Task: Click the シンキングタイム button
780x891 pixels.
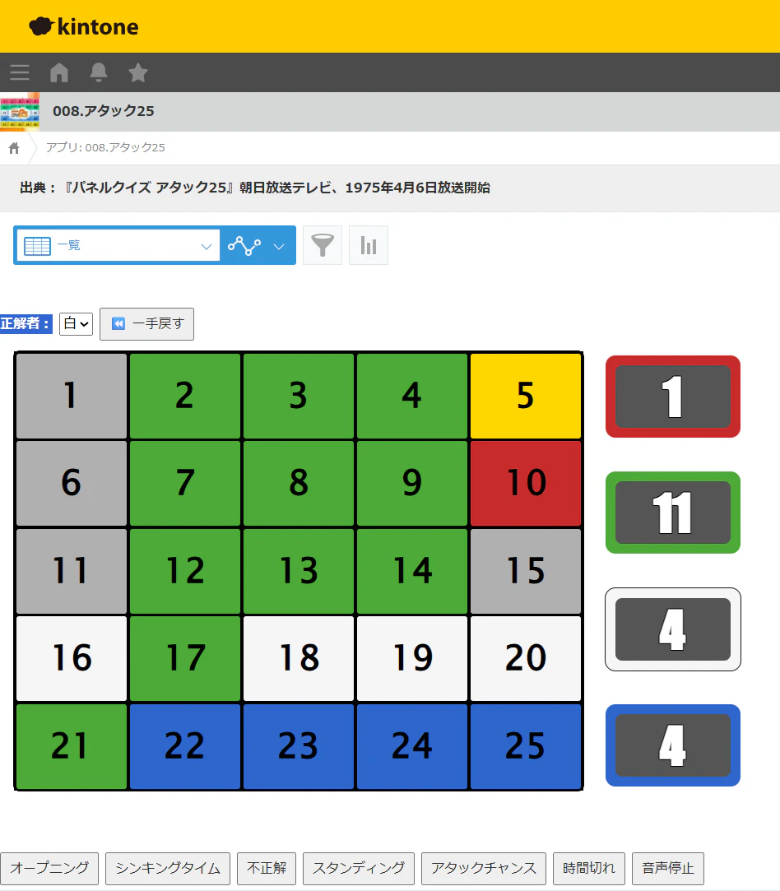Action: (168, 868)
